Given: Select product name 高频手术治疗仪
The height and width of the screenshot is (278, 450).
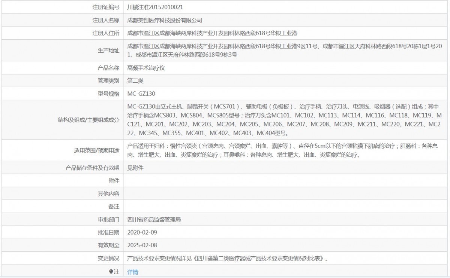Looking at the screenshot, I should (146, 68).
